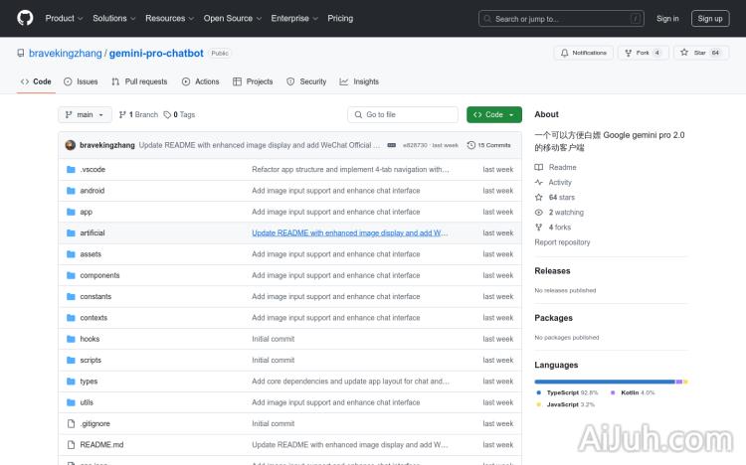
Task: Open the highlighted Update README commit link
Action: point(350,232)
